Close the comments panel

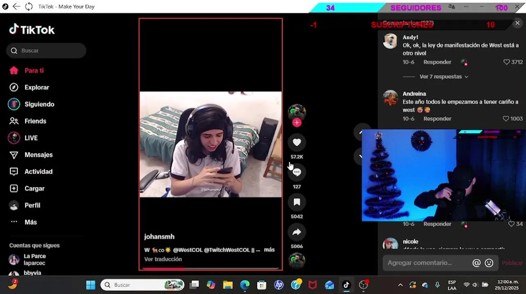pos(517,23)
